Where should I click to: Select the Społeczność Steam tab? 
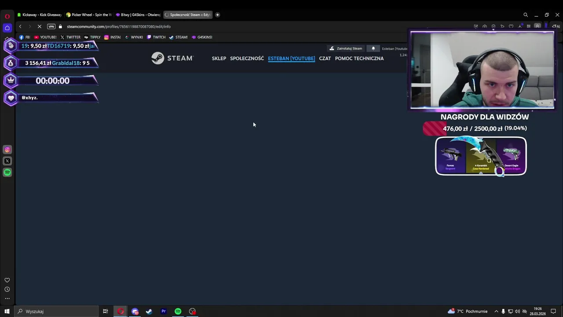pos(187,15)
